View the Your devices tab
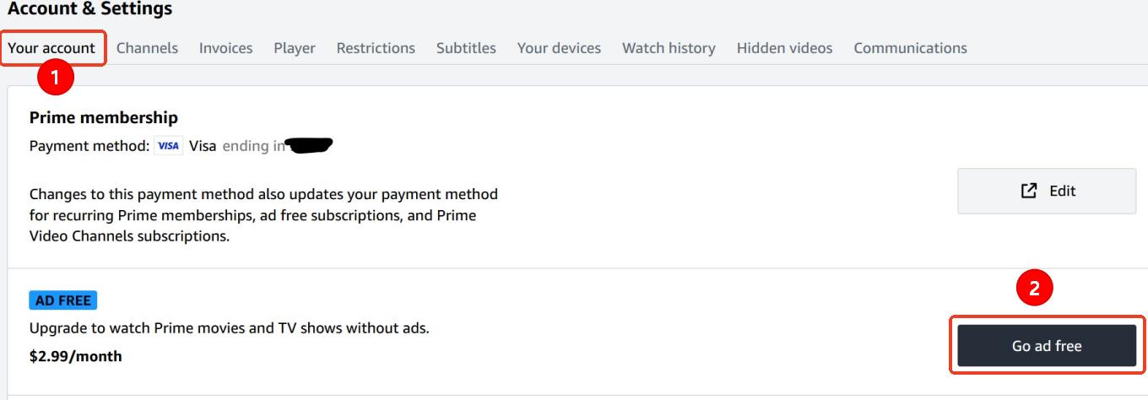Viewport: 1148px width, 400px height. pos(559,48)
